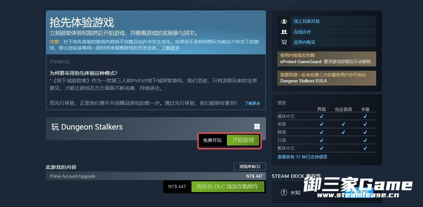Open 了解更多 link in early access warning
Screen dimensions: 423x207
point(170,48)
